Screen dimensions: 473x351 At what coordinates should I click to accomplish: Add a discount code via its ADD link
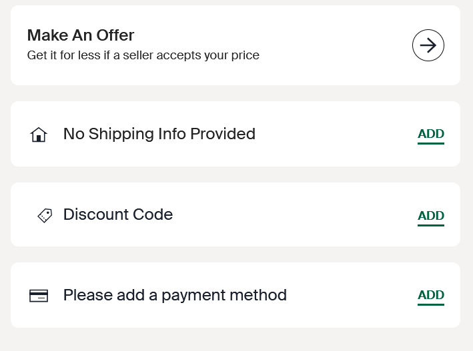tap(430, 216)
